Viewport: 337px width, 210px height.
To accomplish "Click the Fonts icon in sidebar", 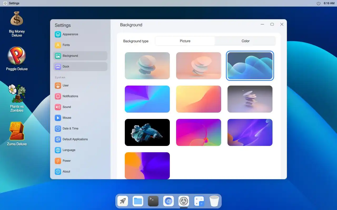I will (58, 45).
